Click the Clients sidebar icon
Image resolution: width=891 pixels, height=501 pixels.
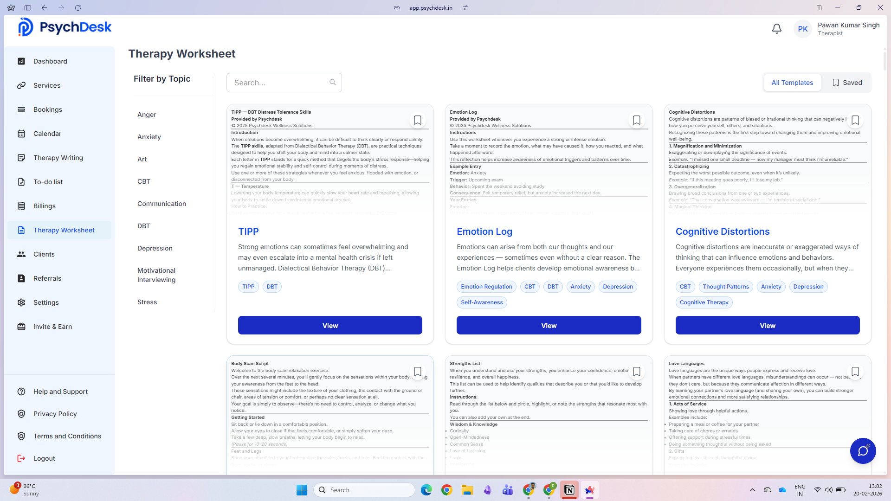22,254
